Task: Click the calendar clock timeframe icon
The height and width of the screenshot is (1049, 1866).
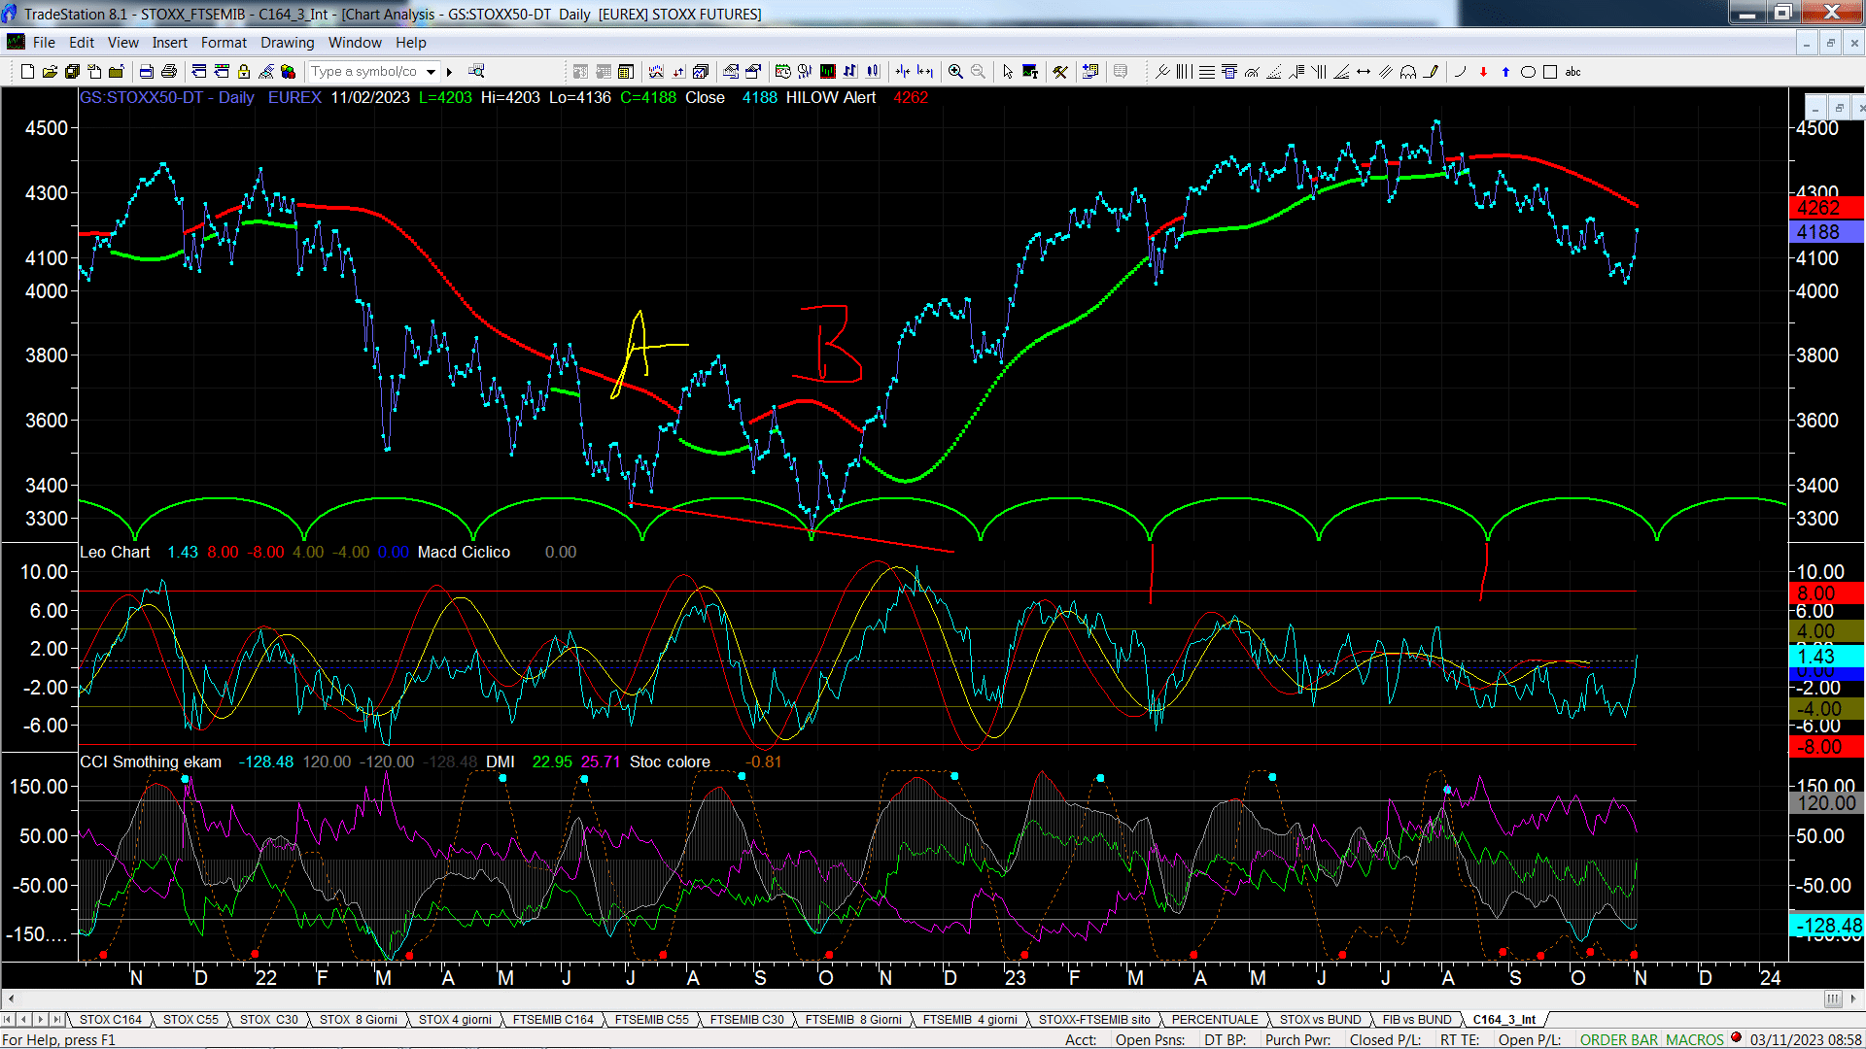Action: tap(782, 72)
